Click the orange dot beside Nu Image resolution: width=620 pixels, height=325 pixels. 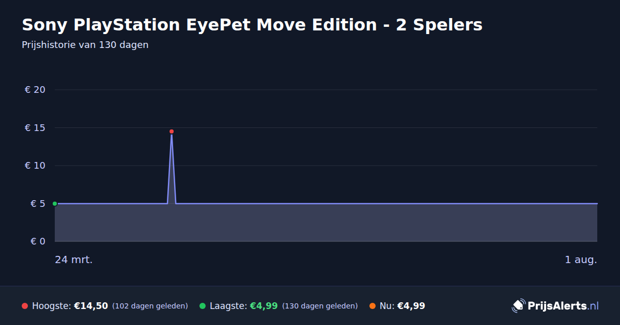click(373, 306)
